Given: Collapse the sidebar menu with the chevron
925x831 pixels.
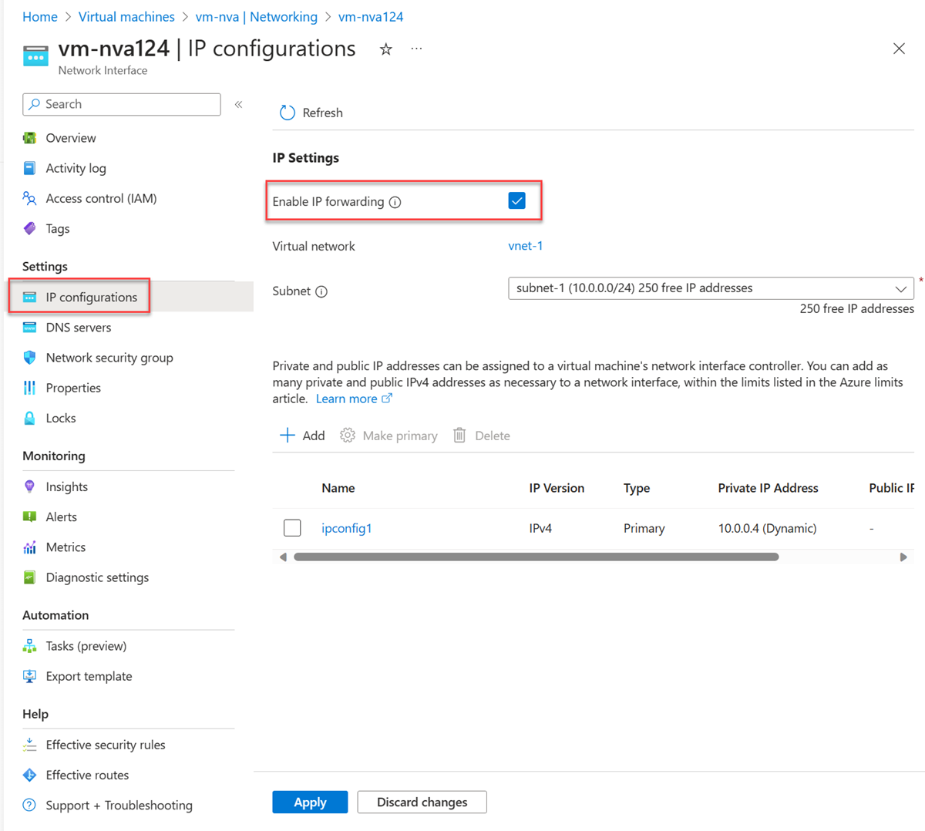Looking at the screenshot, I should [239, 104].
